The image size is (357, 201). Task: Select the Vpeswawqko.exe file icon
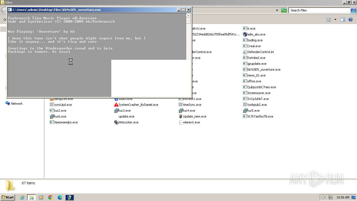pos(52,122)
